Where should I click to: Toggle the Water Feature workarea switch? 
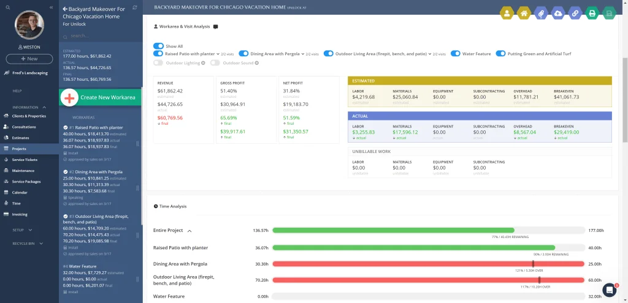click(x=456, y=54)
